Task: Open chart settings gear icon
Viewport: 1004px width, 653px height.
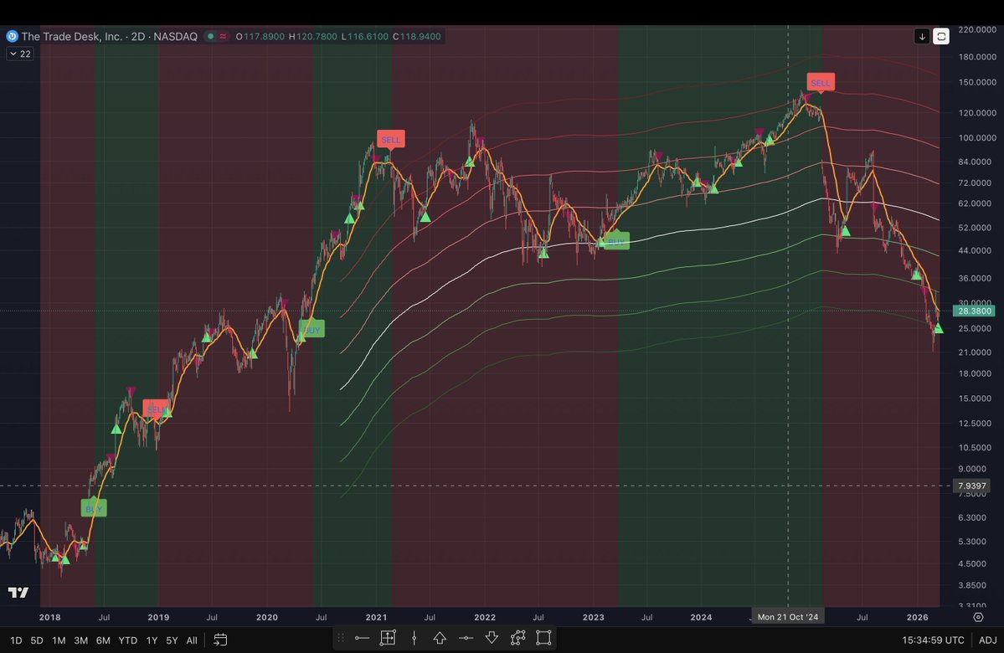Action: click(x=978, y=617)
